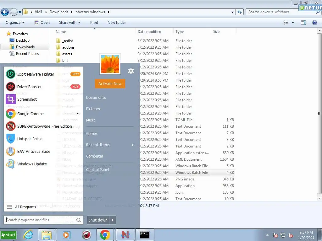Click the taskbar clock 8:57 PM
This screenshot has width=322, height=241.
point(306,233)
